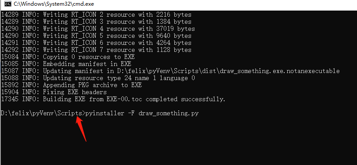Image resolution: width=357 pixels, height=165 pixels.
Task: Click draw_something.py at the end of command
Action: pos(169,114)
